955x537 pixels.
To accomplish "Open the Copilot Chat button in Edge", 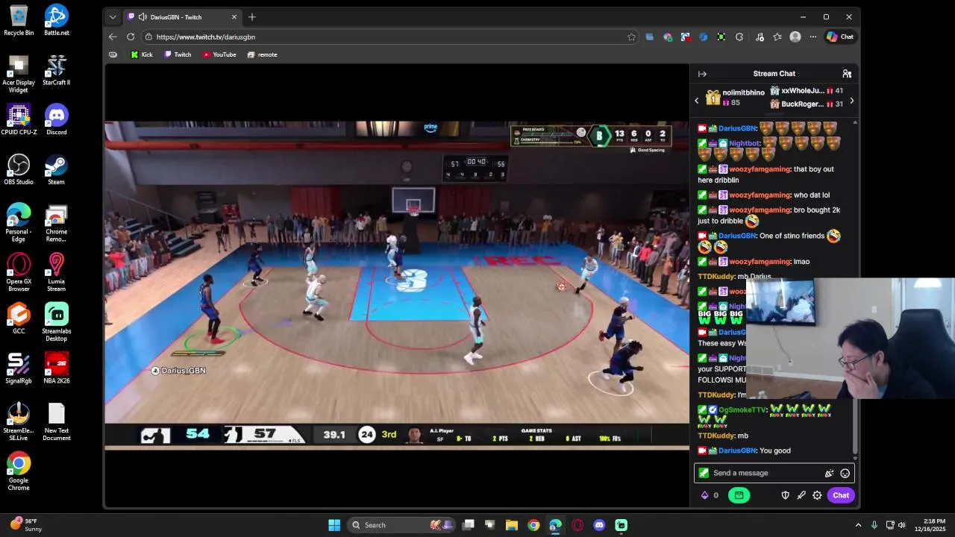I will click(x=839, y=37).
